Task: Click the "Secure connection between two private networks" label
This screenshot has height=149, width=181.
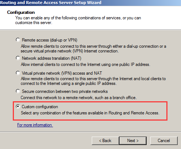Action: point(65,91)
